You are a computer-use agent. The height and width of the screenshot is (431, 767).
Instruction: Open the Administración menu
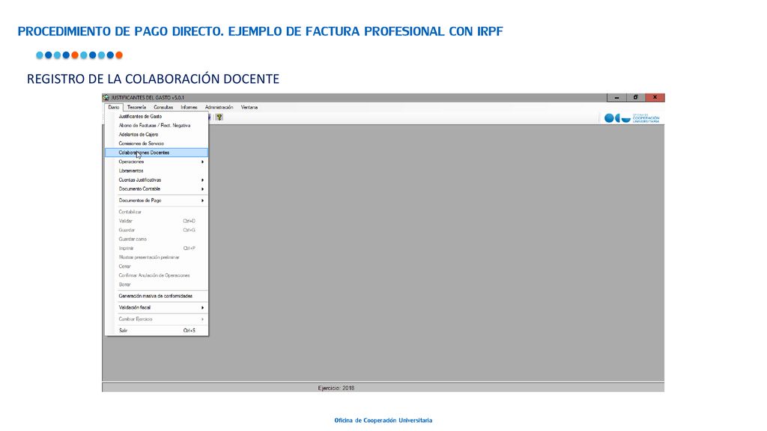(x=219, y=107)
